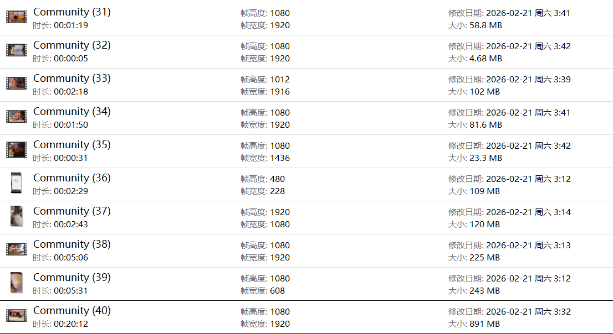613x334 pixels.
Task: Click the film icon beside Community (33)
Action: (17, 84)
